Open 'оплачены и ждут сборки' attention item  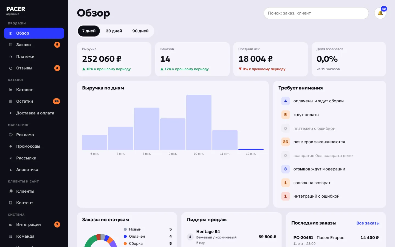(x=329, y=101)
